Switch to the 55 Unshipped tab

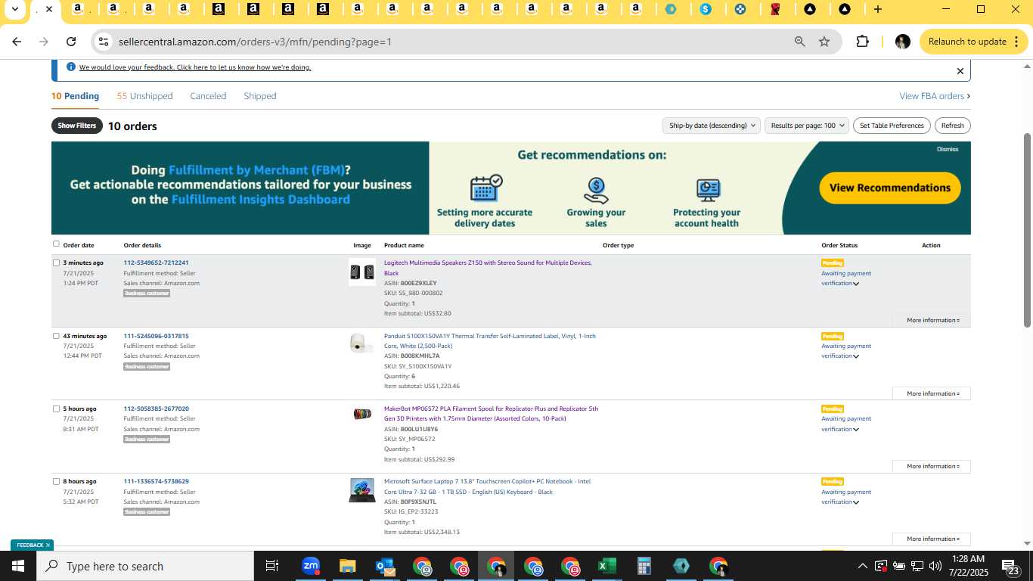point(144,96)
